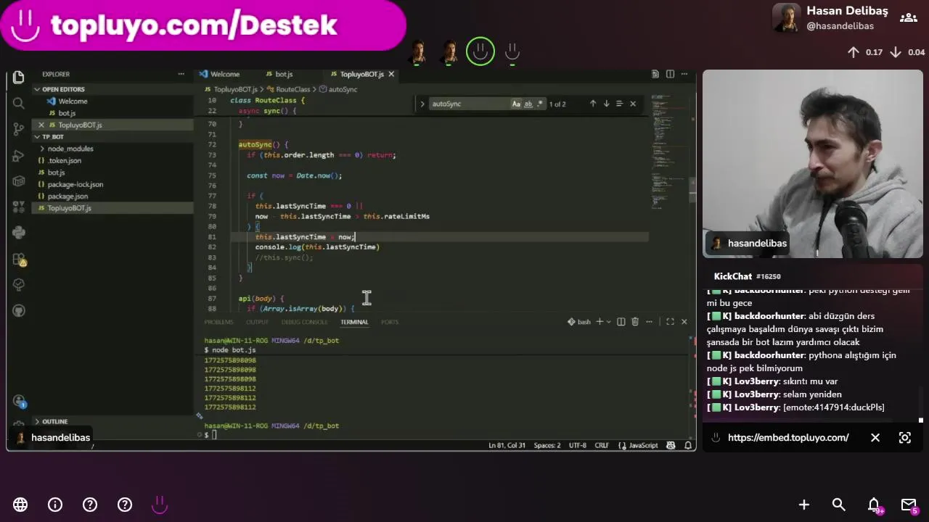Open the globe language icon
Screen dimensions: 929x522
(x=20, y=505)
